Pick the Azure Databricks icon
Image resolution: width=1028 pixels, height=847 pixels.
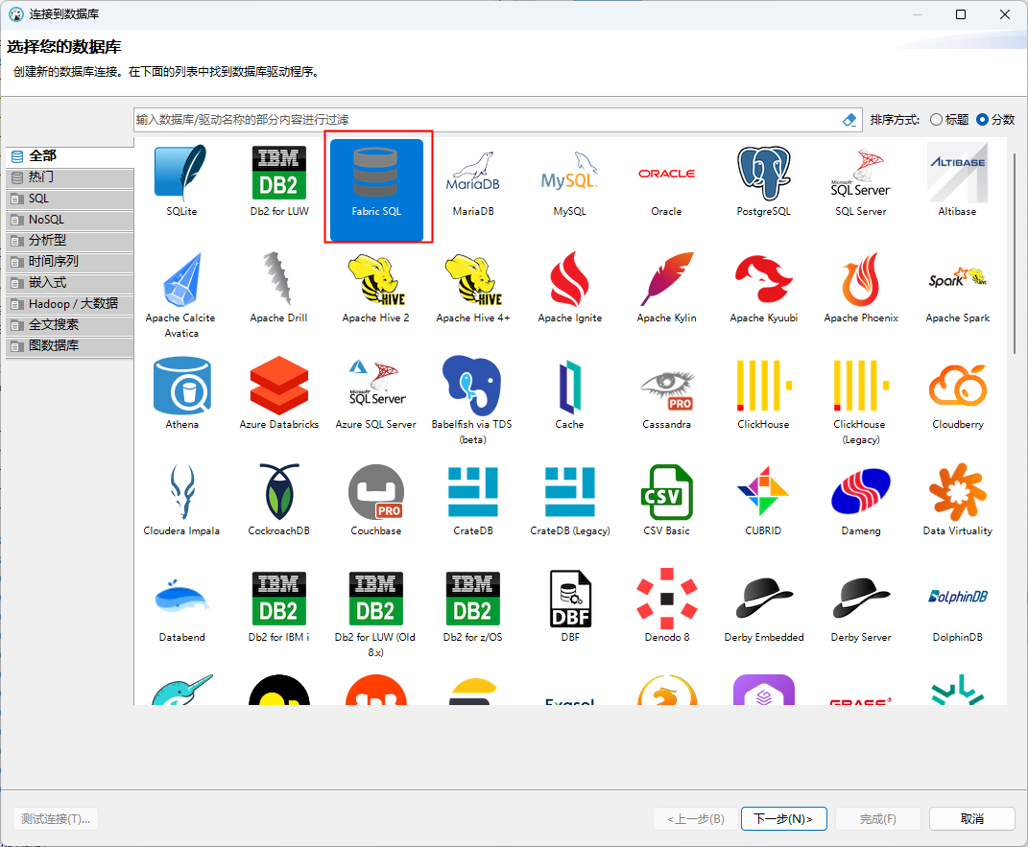[278, 386]
